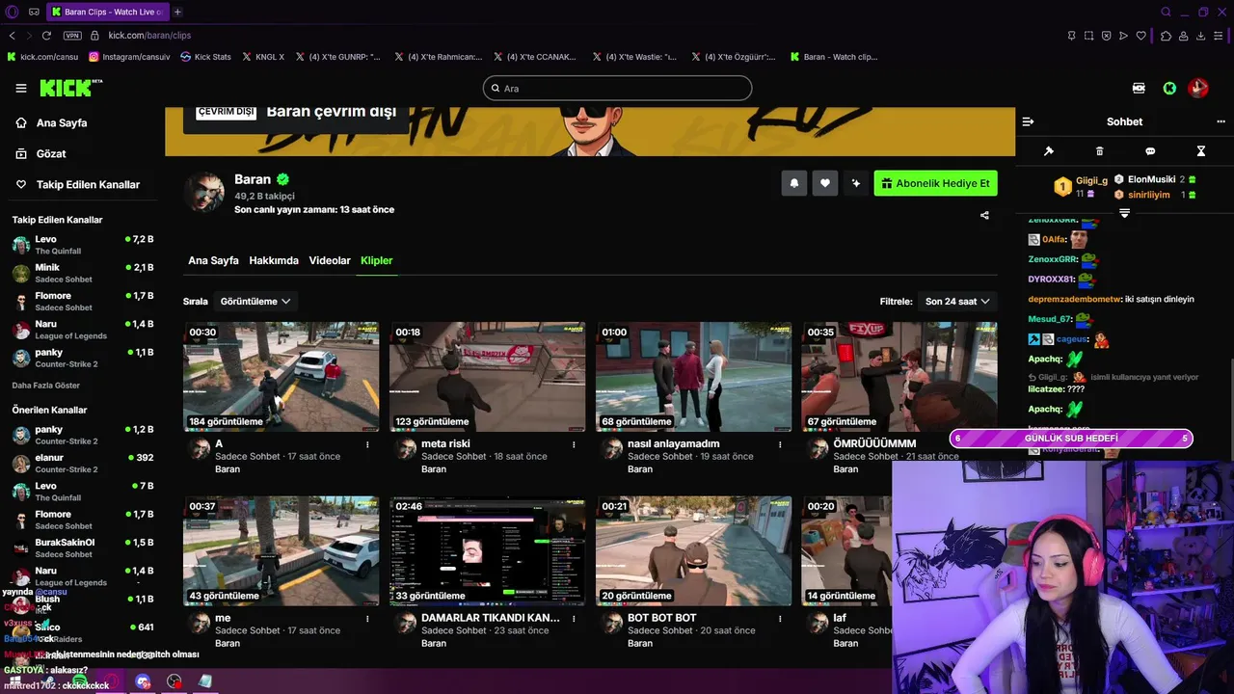The image size is (1234, 694).
Task: Click the Opera menu logo icon
Action: click(12, 12)
